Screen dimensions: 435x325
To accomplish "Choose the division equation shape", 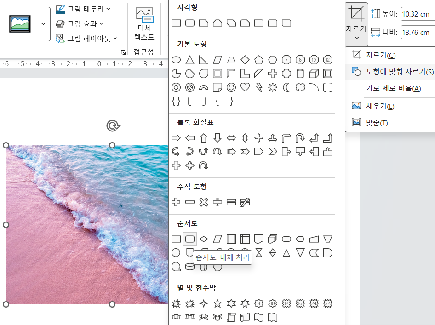I will (x=217, y=202).
